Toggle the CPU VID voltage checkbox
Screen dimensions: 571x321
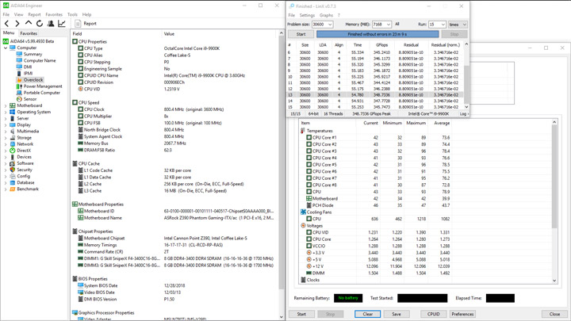[x=308, y=232]
